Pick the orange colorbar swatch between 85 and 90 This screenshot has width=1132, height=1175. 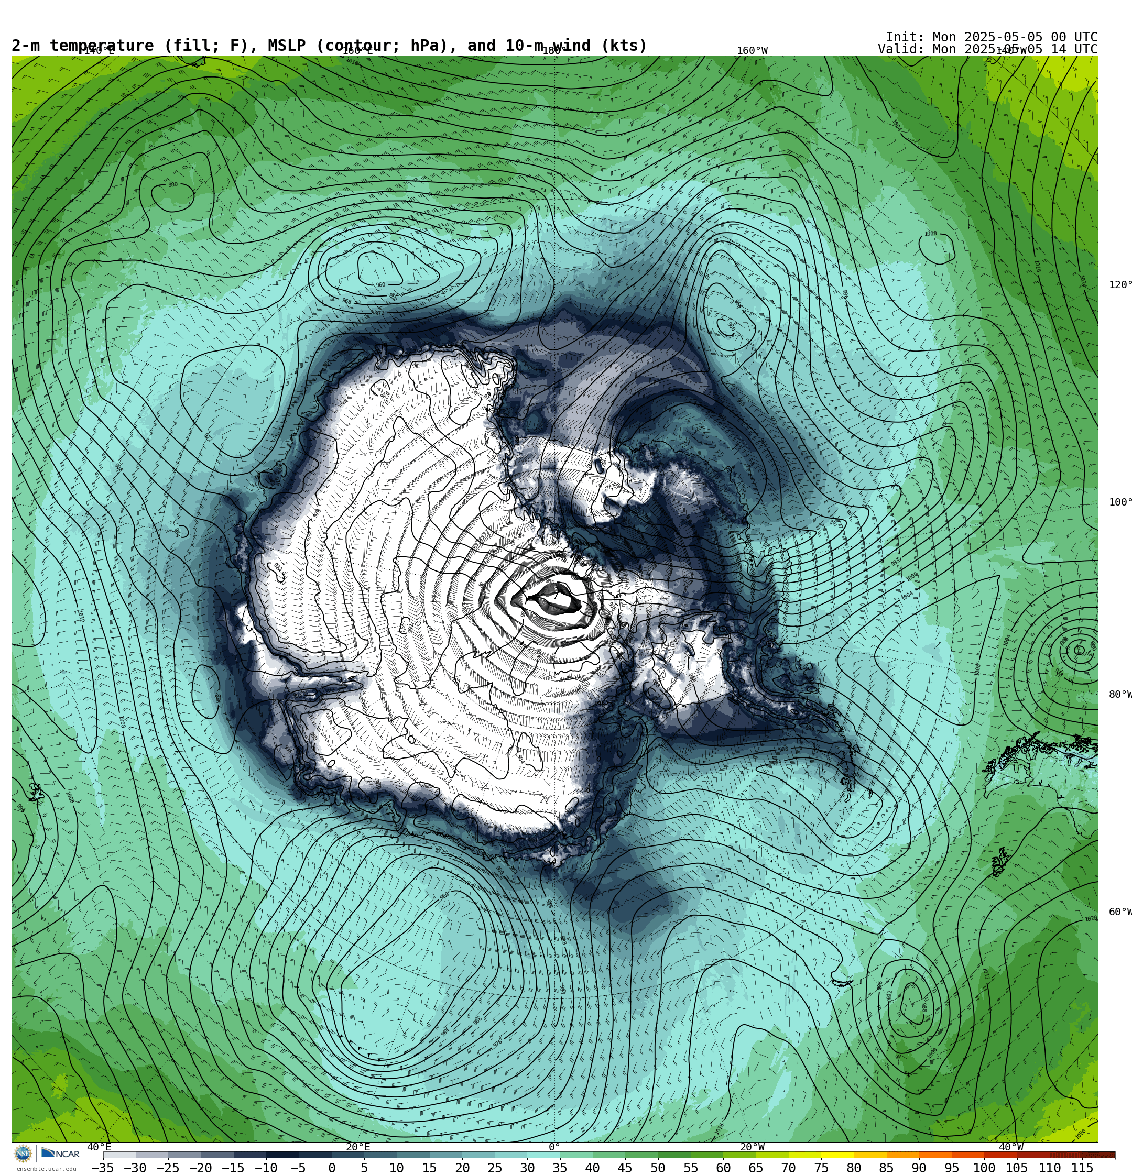[903, 1155]
